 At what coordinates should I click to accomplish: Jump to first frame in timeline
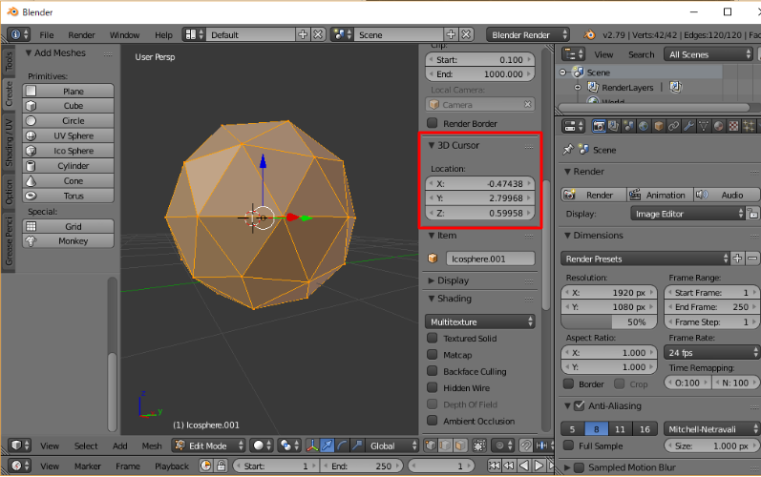pos(494,466)
